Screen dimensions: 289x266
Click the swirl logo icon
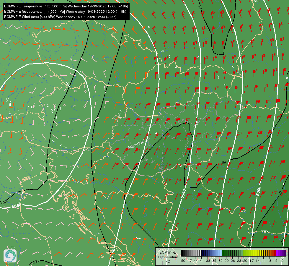point(10,256)
